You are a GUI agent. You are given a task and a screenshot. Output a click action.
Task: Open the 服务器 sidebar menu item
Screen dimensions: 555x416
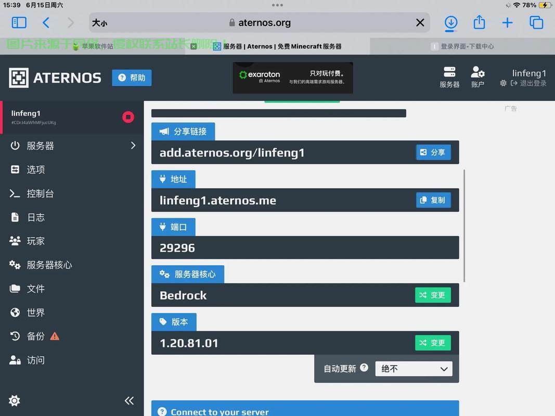pos(72,146)
